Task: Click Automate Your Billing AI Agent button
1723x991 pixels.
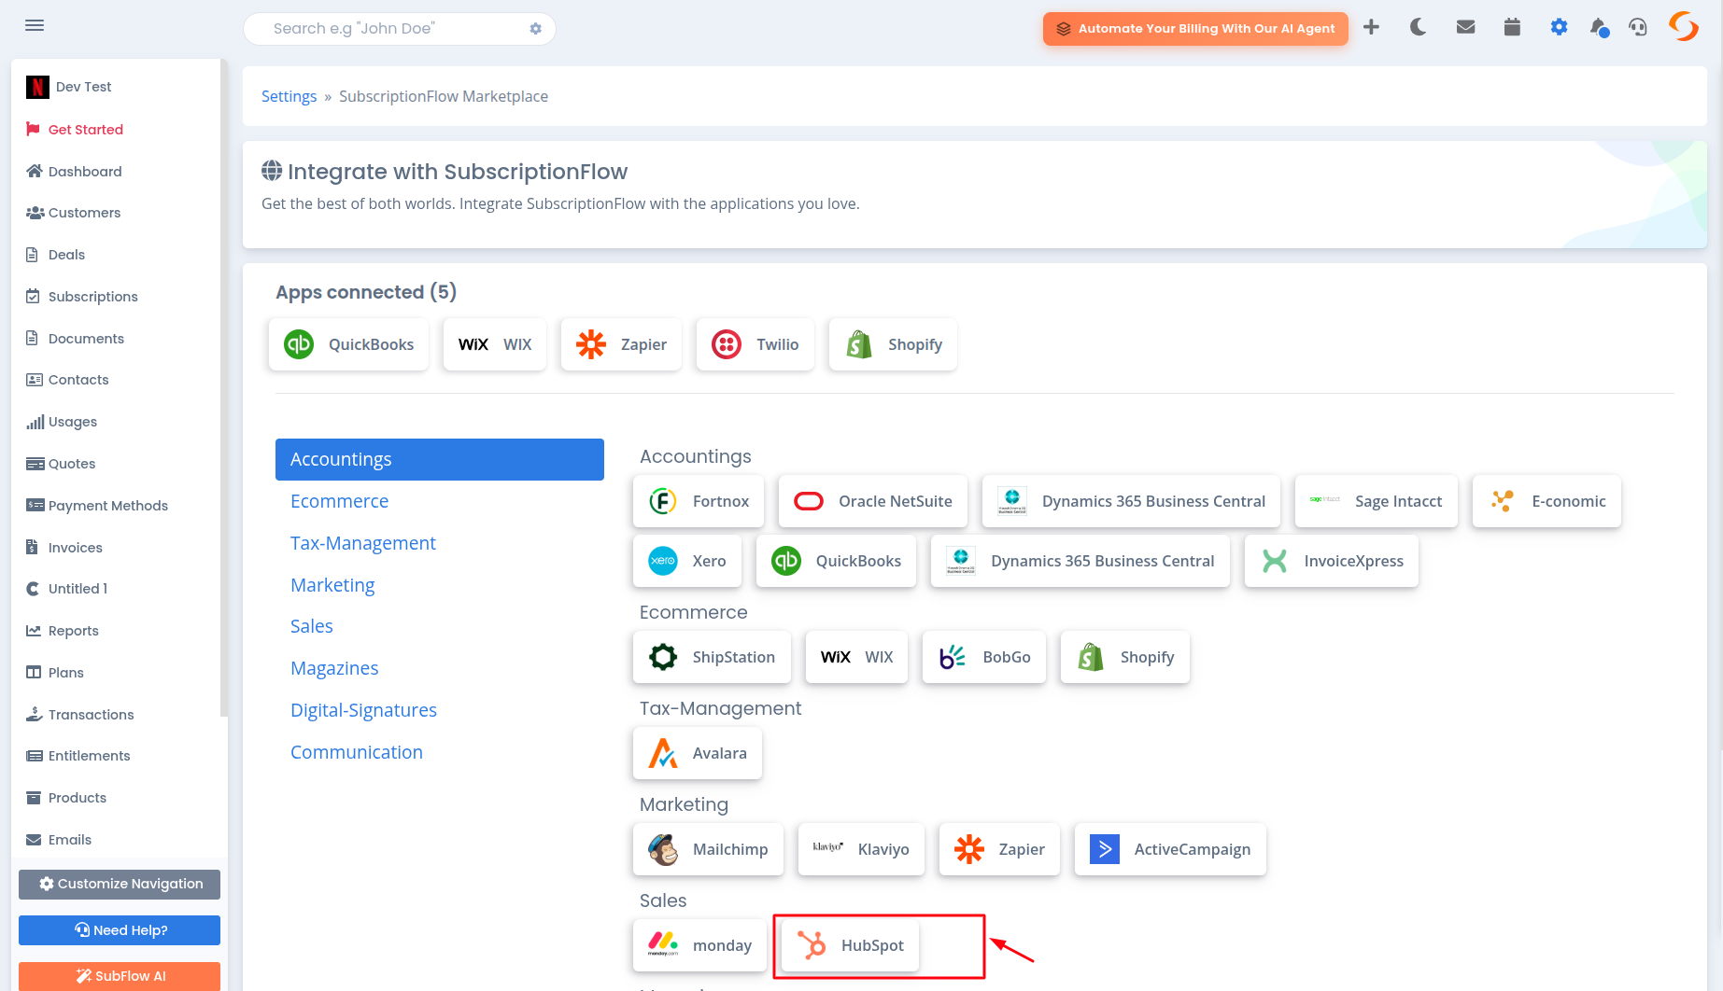Action: 1195,29
